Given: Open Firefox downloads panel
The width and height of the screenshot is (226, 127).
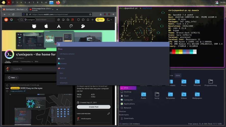Looking at the screenshot, I should 101,14.
